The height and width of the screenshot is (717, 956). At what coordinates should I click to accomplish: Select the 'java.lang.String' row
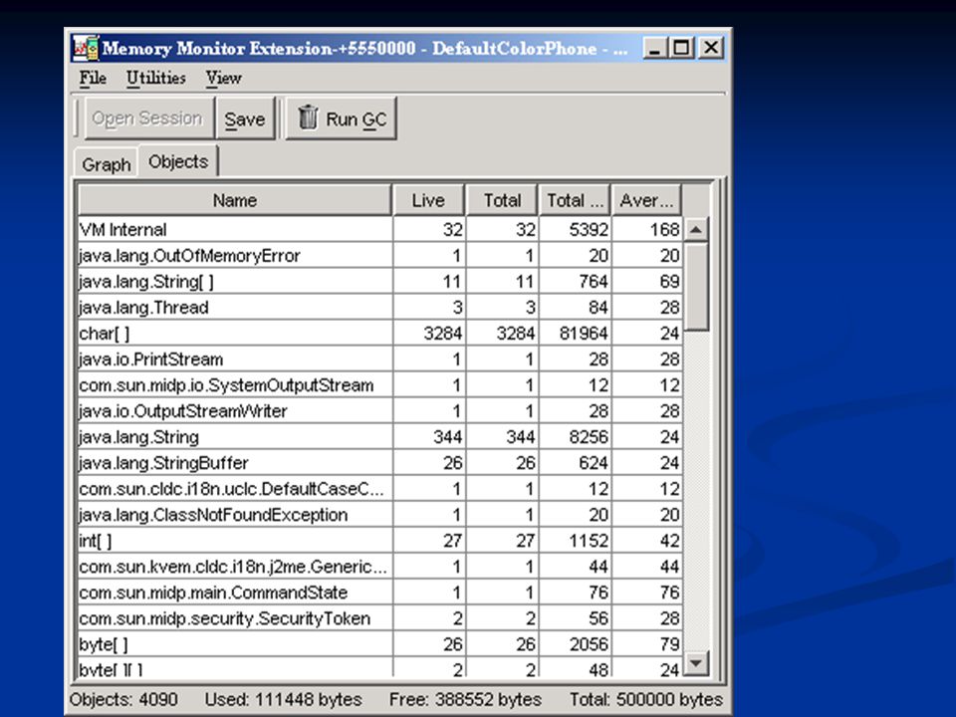(379, 437)
